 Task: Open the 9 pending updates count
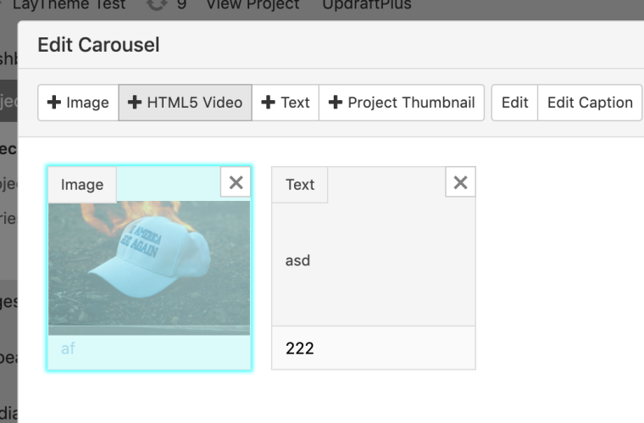181,5
